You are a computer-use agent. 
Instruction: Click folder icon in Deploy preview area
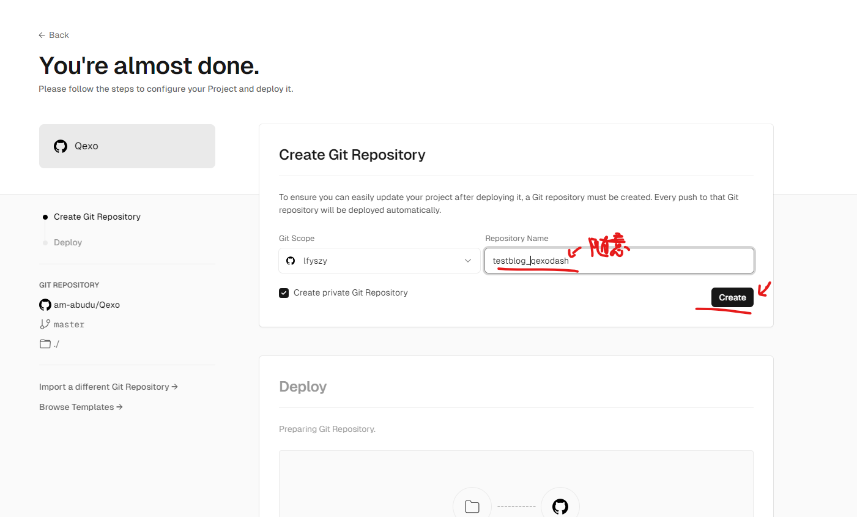pyautogui.click(x=472, y=506)
